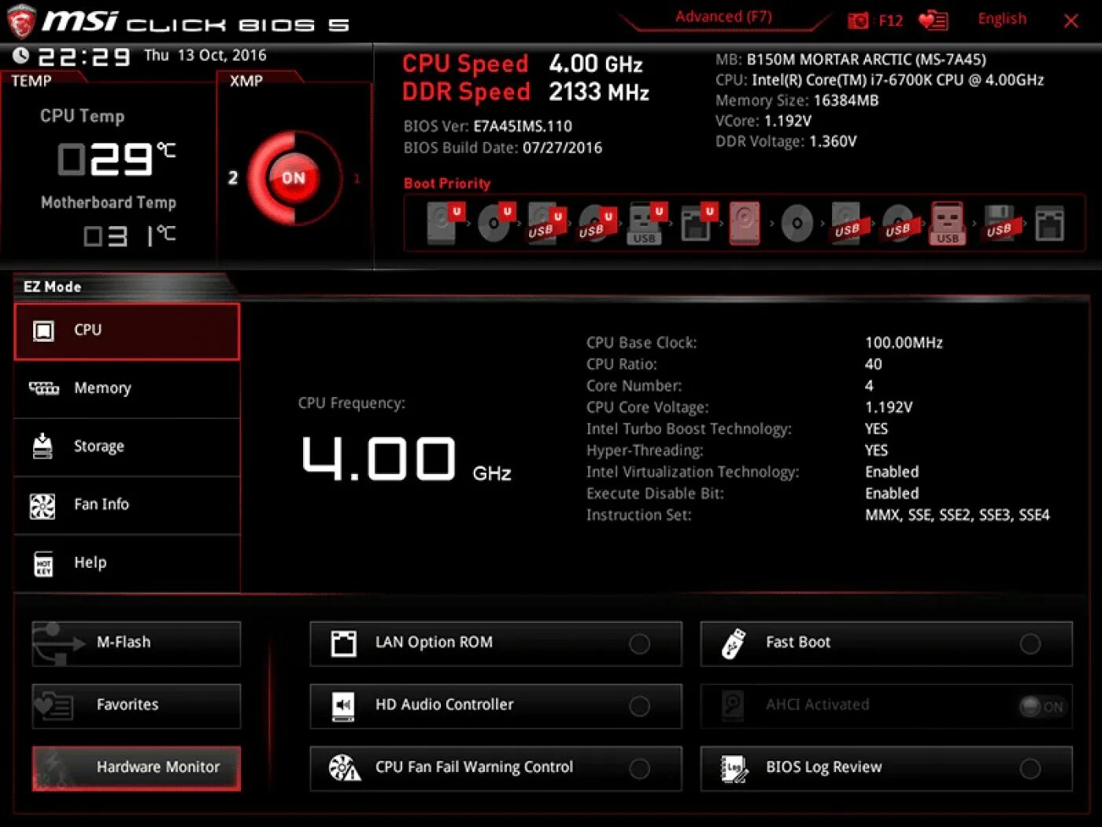1102x827 pixels.
Task: Click the MSI dragon shield logo
Action: pos(21,21)
